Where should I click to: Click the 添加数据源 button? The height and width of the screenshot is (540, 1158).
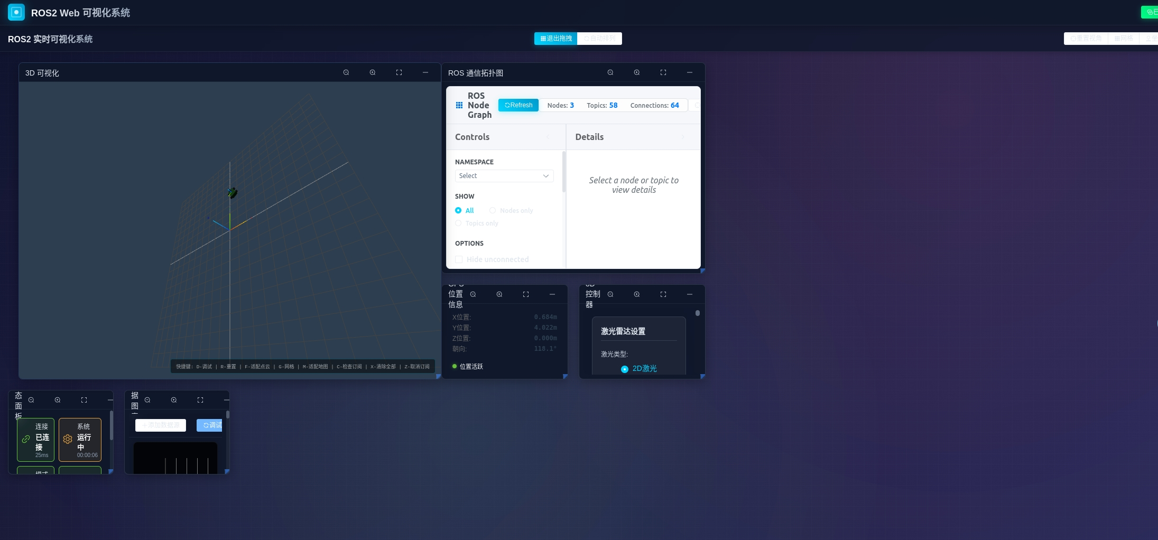[161, 425]
